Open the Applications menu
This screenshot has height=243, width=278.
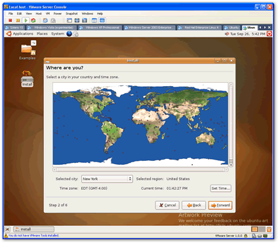(20, 33)
